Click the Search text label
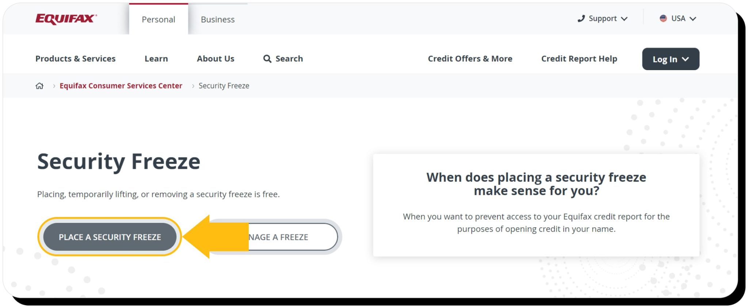748x308 pixels. pyautogui.click(x=289, y=59)
